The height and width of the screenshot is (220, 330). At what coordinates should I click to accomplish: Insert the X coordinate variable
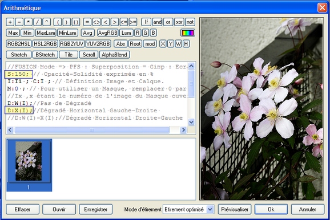(163, 44)
